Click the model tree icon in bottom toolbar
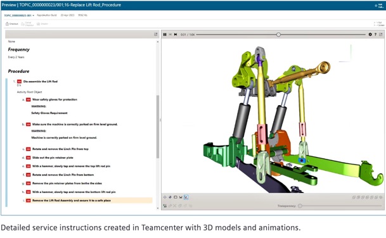 click(165, 206)
